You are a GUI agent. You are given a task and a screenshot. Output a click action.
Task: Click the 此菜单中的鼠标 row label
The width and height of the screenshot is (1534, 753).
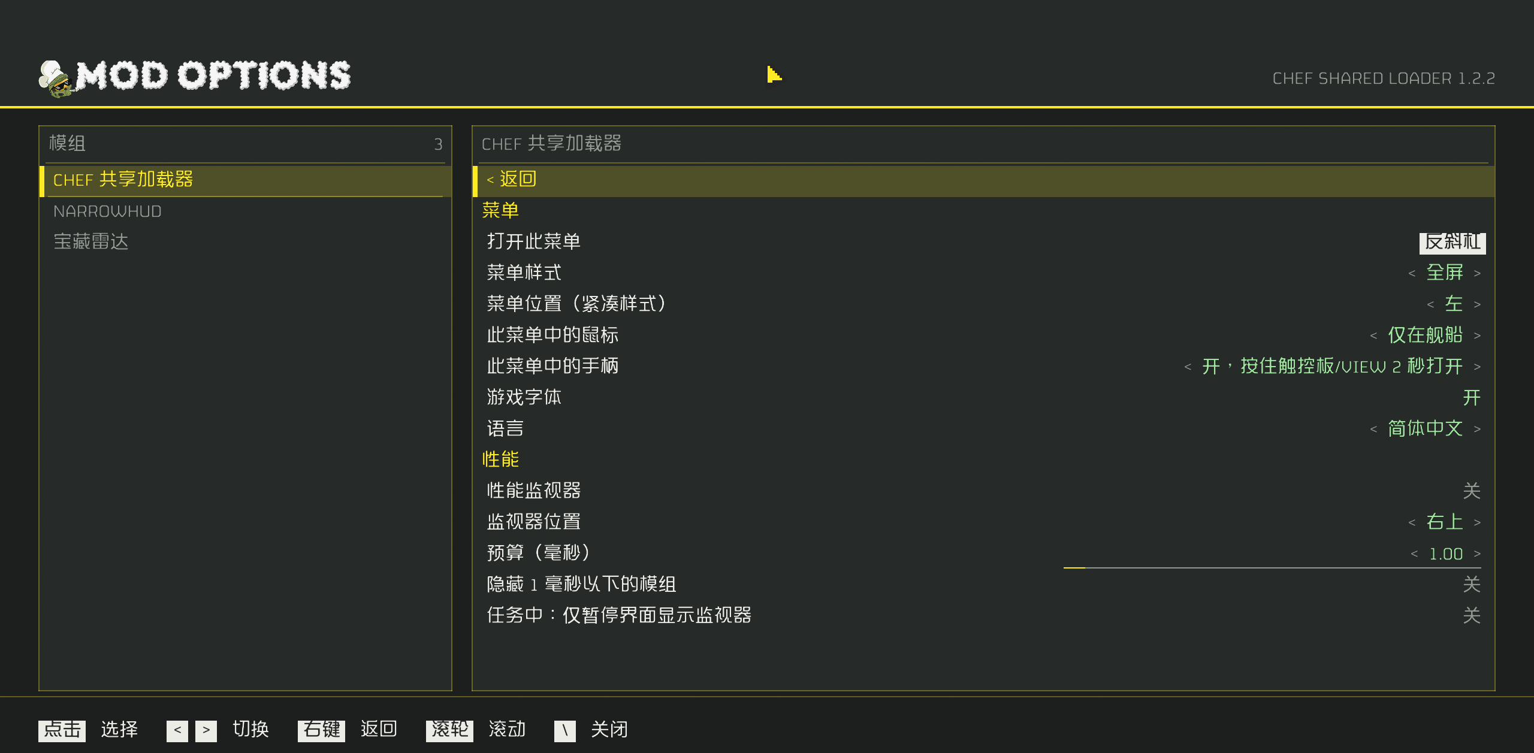552,335
